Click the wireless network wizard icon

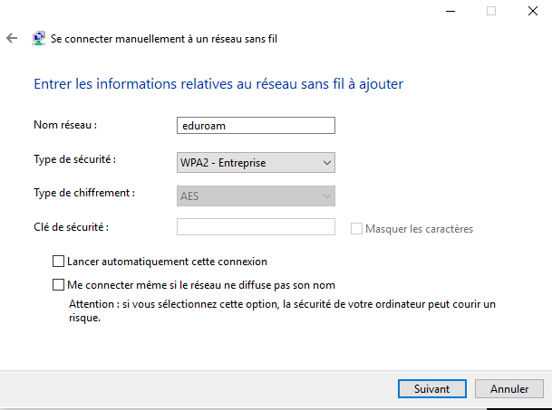point(38,38)
